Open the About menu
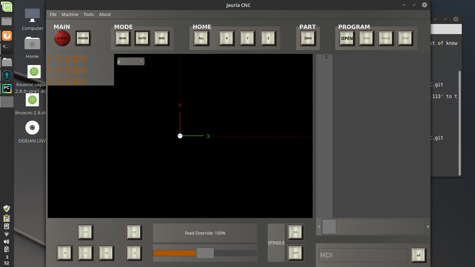Viewport: 475px width, 267px height. coord(105,14)
